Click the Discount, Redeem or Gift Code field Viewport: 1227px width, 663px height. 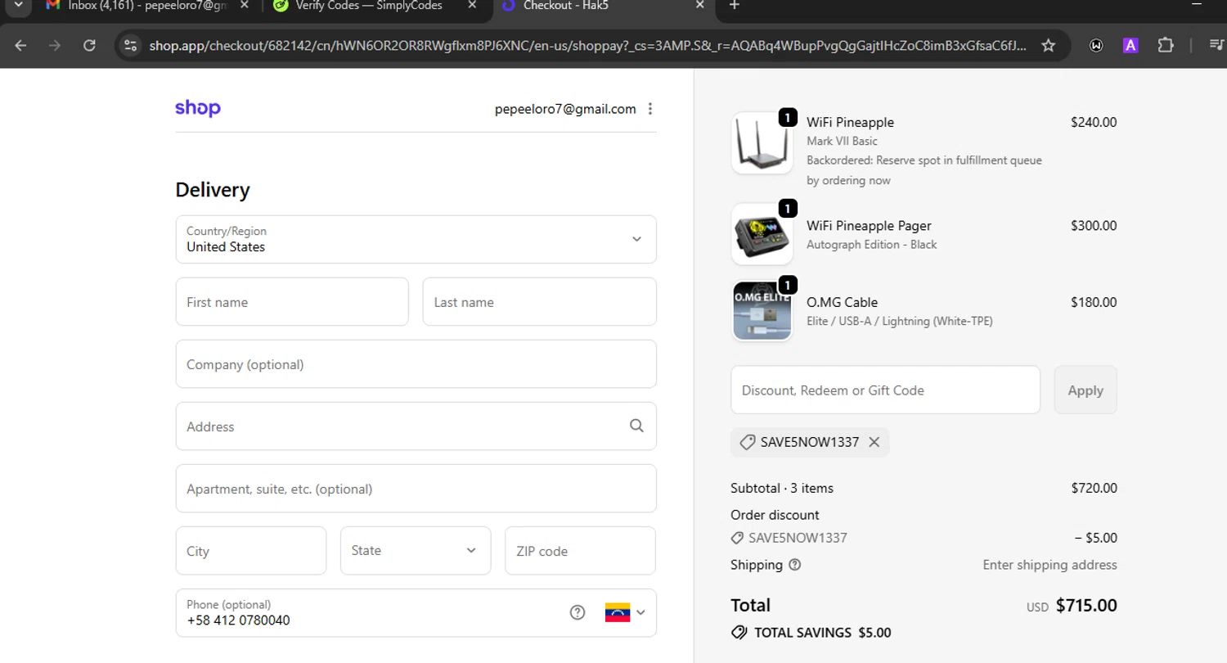point(885,390)
